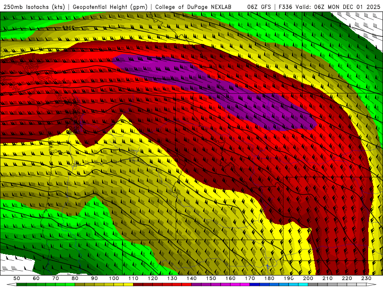The image size is (383, 287).
Task: Click the '250mb Isotachs (kts)' title text
Action: pos(34,7)
